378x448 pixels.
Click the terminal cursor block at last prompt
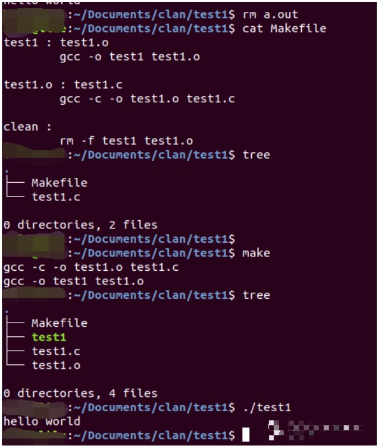pos(246,434)
